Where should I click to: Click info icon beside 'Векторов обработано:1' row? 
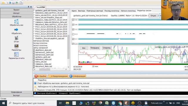tap(35, 93)
